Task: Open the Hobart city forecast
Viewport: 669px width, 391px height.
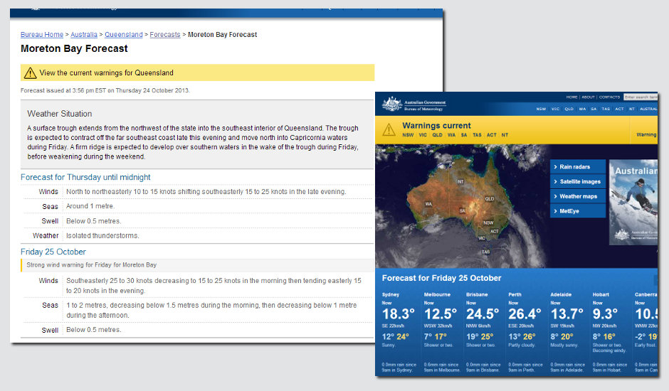Action: [x=600, y=294]
